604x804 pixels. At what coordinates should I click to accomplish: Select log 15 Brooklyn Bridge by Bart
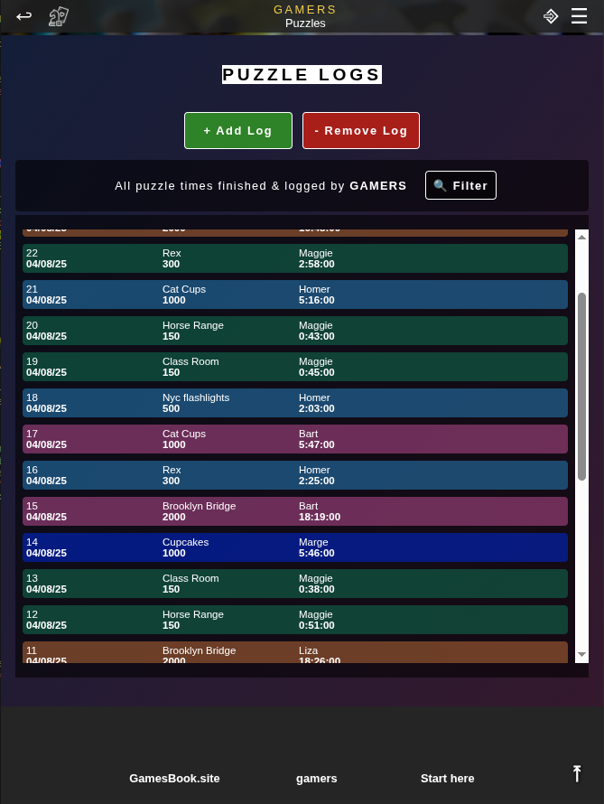tap(295, 511)
